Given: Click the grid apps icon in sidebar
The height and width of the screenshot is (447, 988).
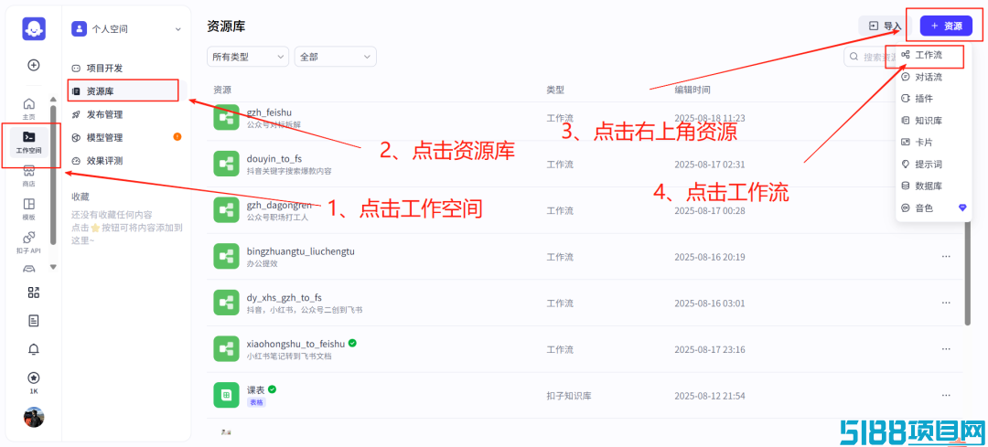Looking at the screenshot, I should [x=34, y=293].
